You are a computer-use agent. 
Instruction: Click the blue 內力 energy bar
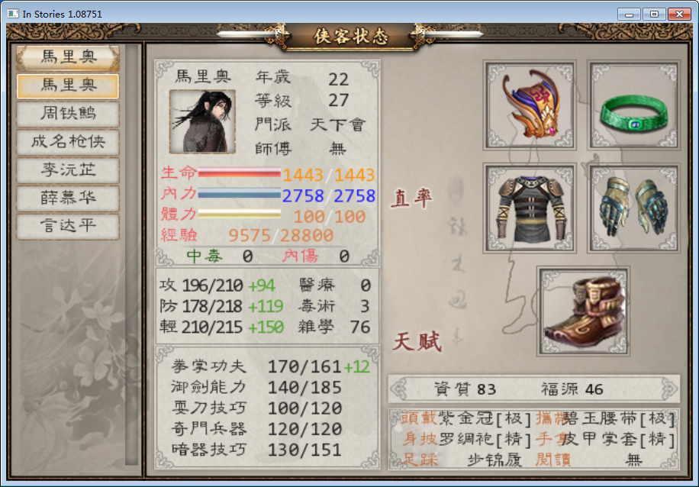click(239, 194)
